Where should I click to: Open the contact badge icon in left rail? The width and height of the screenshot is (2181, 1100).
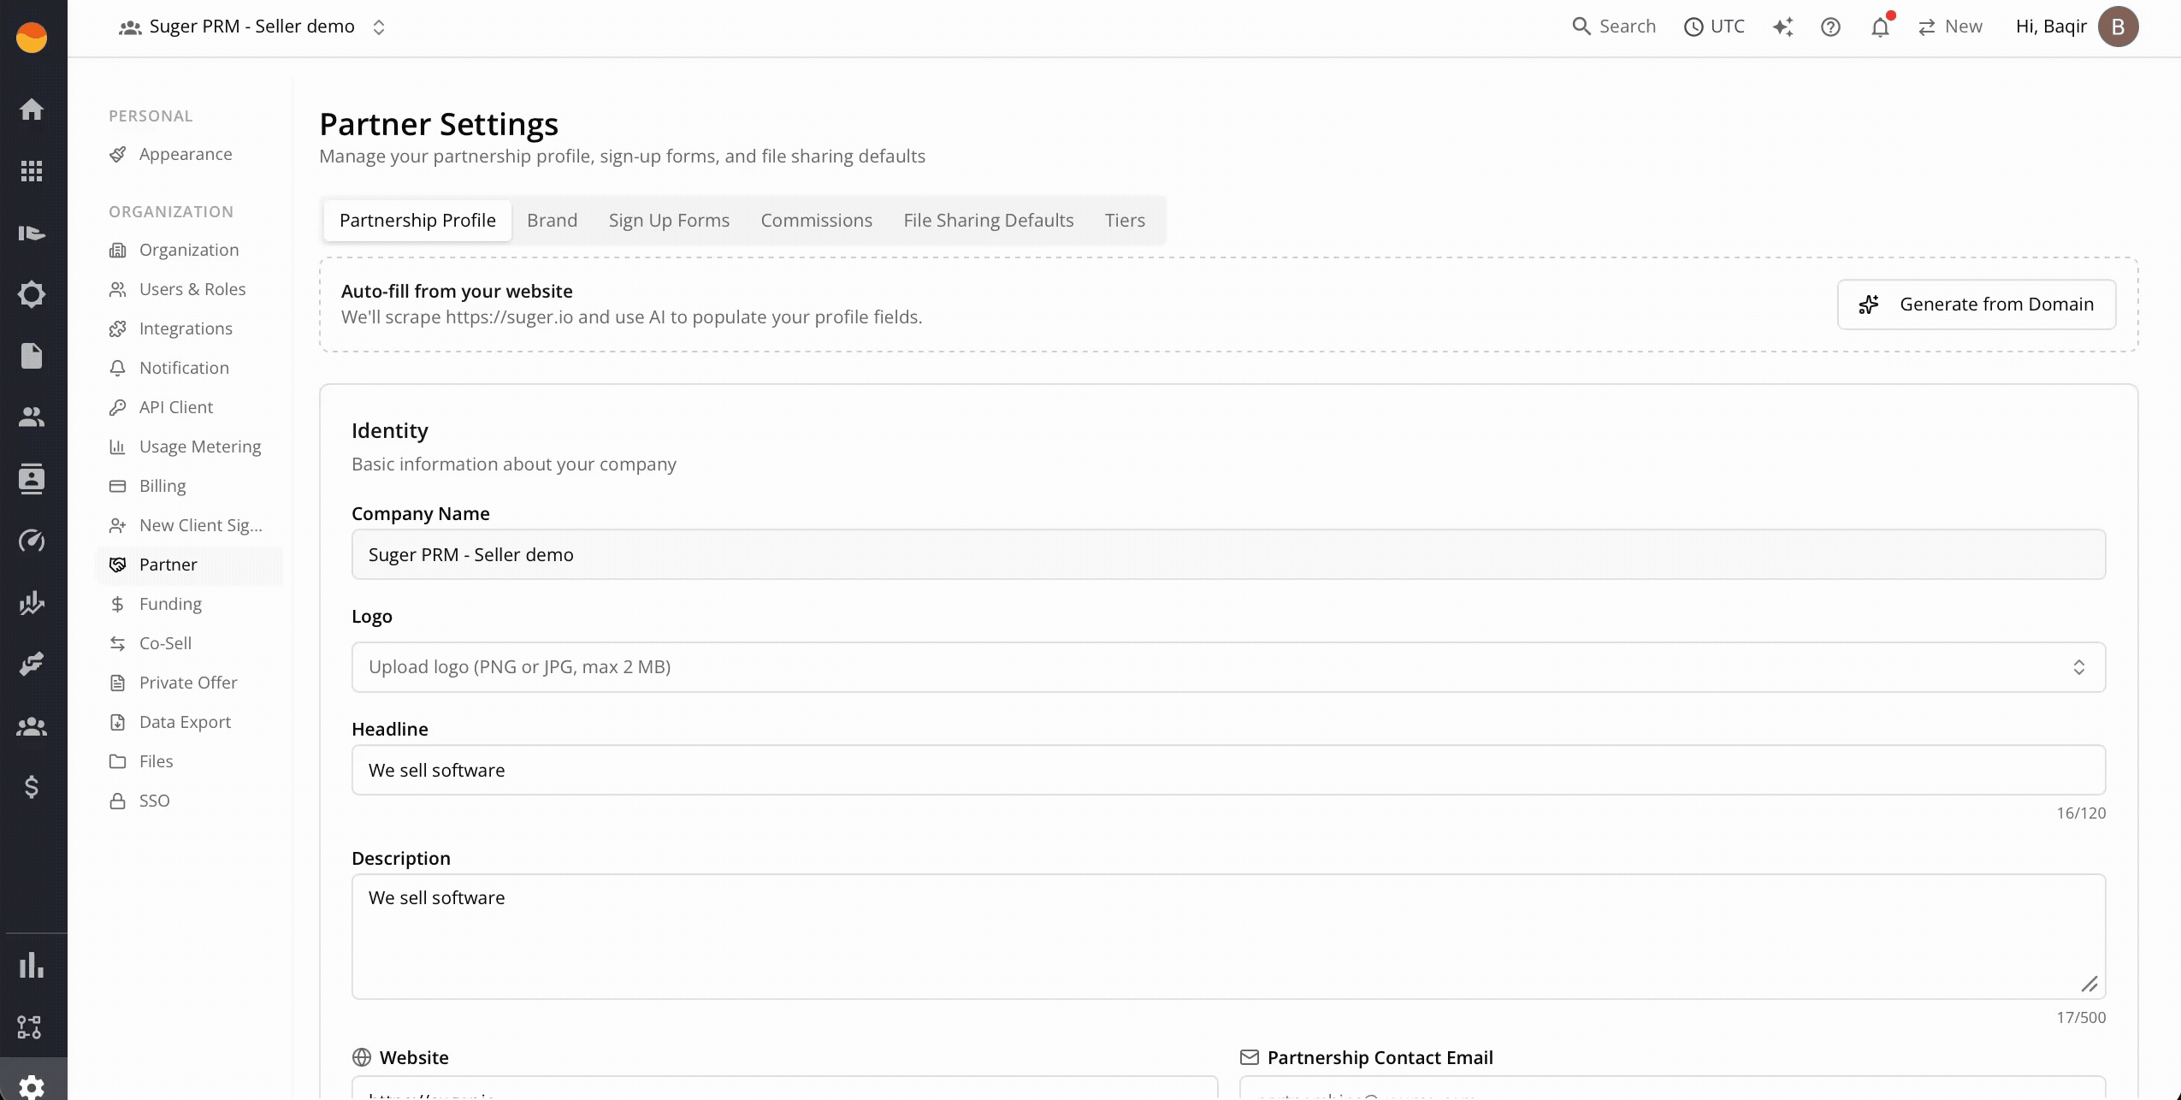(32, 479)
